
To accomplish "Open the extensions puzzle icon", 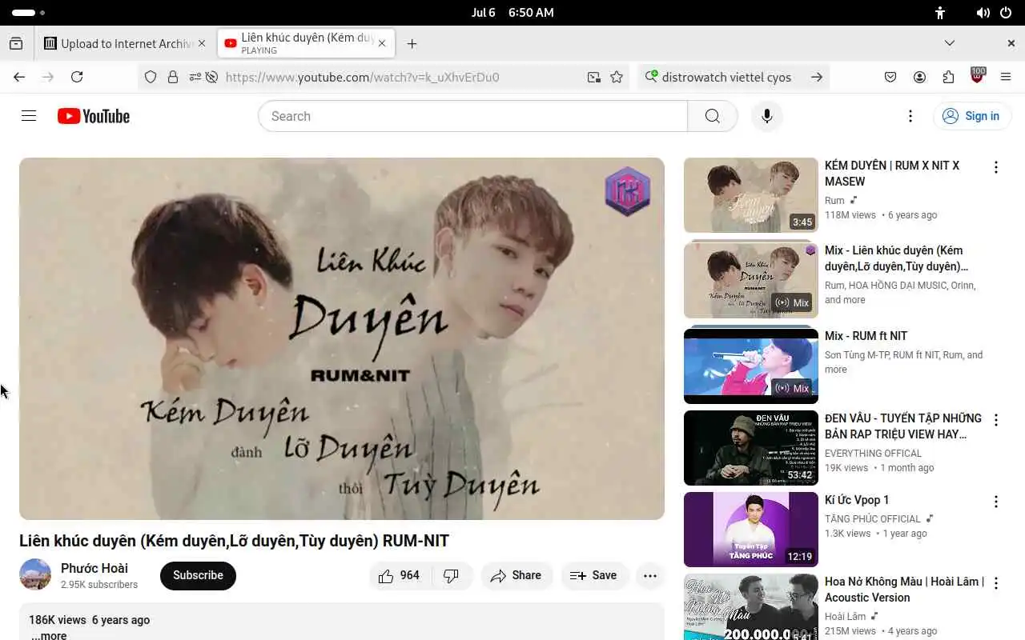I will tap(948, 77).
